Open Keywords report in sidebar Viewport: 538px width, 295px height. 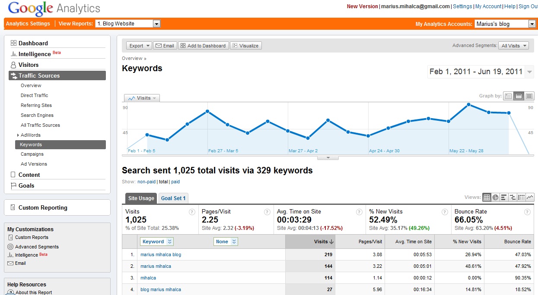click(x=60, y=145)
